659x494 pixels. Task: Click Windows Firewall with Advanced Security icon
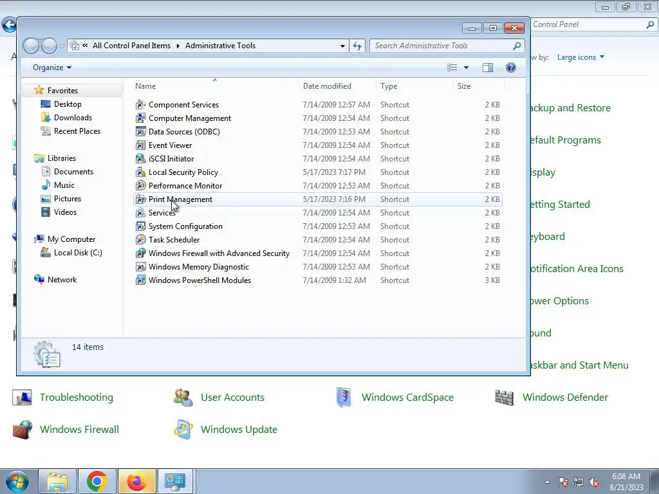pyautogui.click(x=140, y=253)
